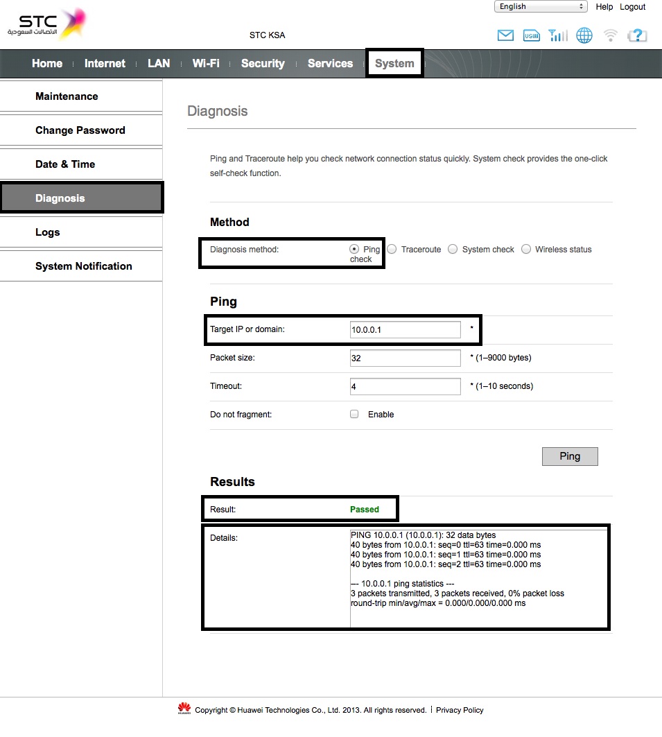Viewport: 662px width, 737px height.
Task: Open the English language dropdown
Action: click(541, 7)
